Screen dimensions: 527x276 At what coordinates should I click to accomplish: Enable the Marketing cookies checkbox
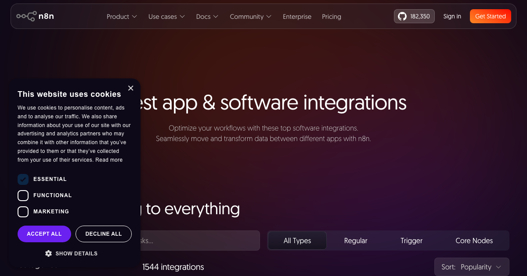(x=23, y=212)
